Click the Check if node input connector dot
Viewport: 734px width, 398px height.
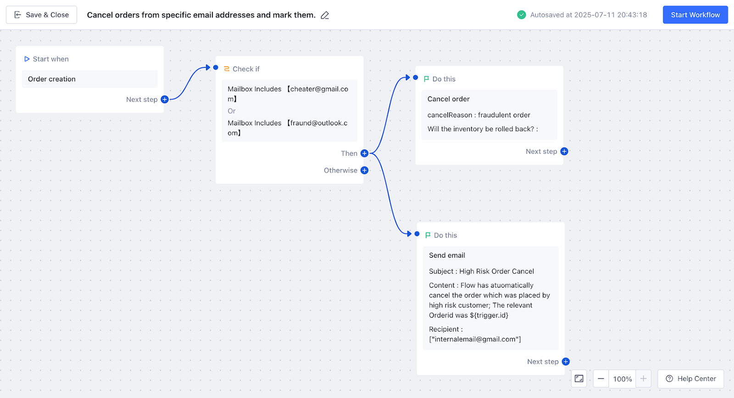point(216,67)
